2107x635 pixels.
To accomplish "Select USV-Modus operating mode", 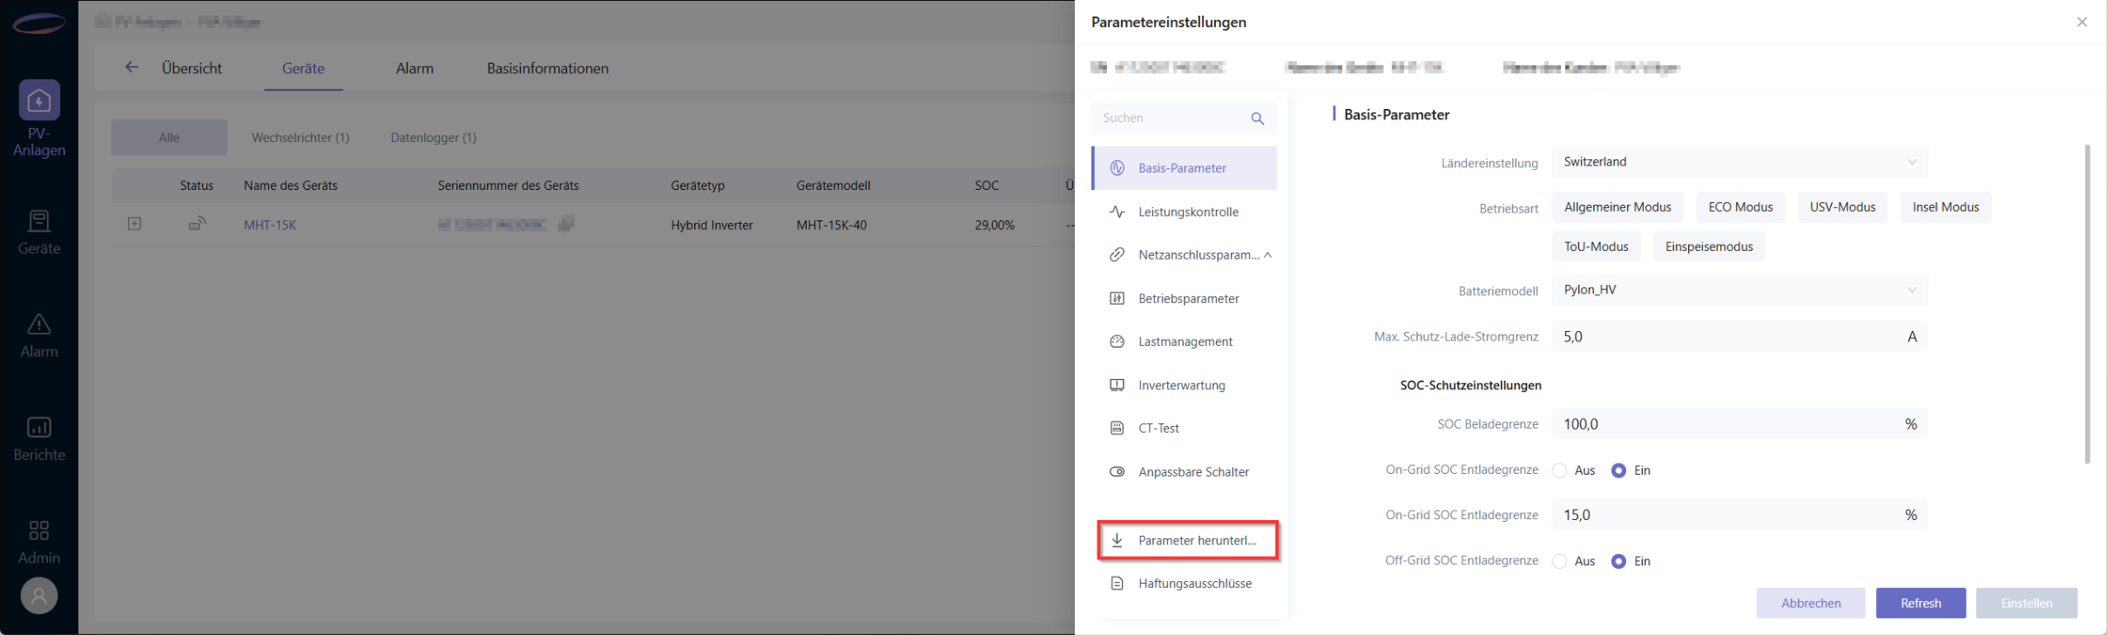I will click(1842, 207).
